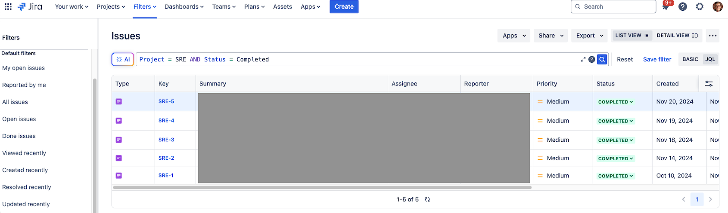The width and height of the screenshot is (728, 213).
Task: Open the Filters dropdown menu
Action: click(145, 6)
